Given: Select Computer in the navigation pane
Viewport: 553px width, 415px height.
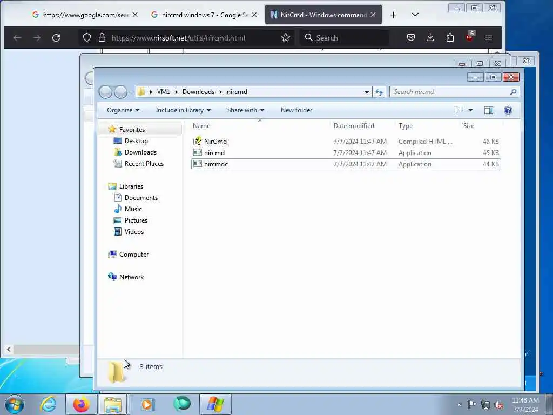Looking at the screenshot, I should click(134, 255).
